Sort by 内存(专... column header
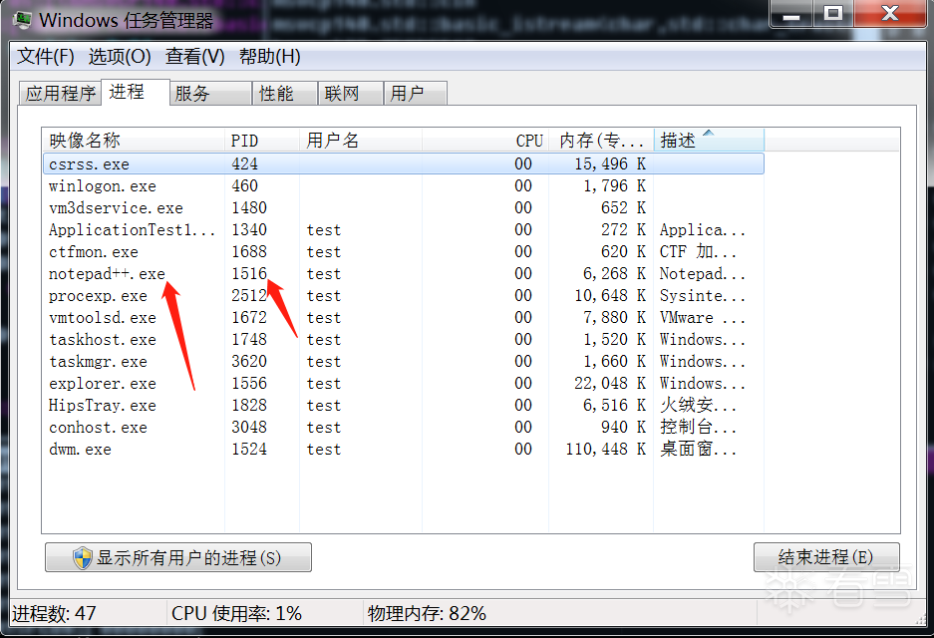Image resolution: width=934 pixels, height=638 pixels. [x=601, y=141]
